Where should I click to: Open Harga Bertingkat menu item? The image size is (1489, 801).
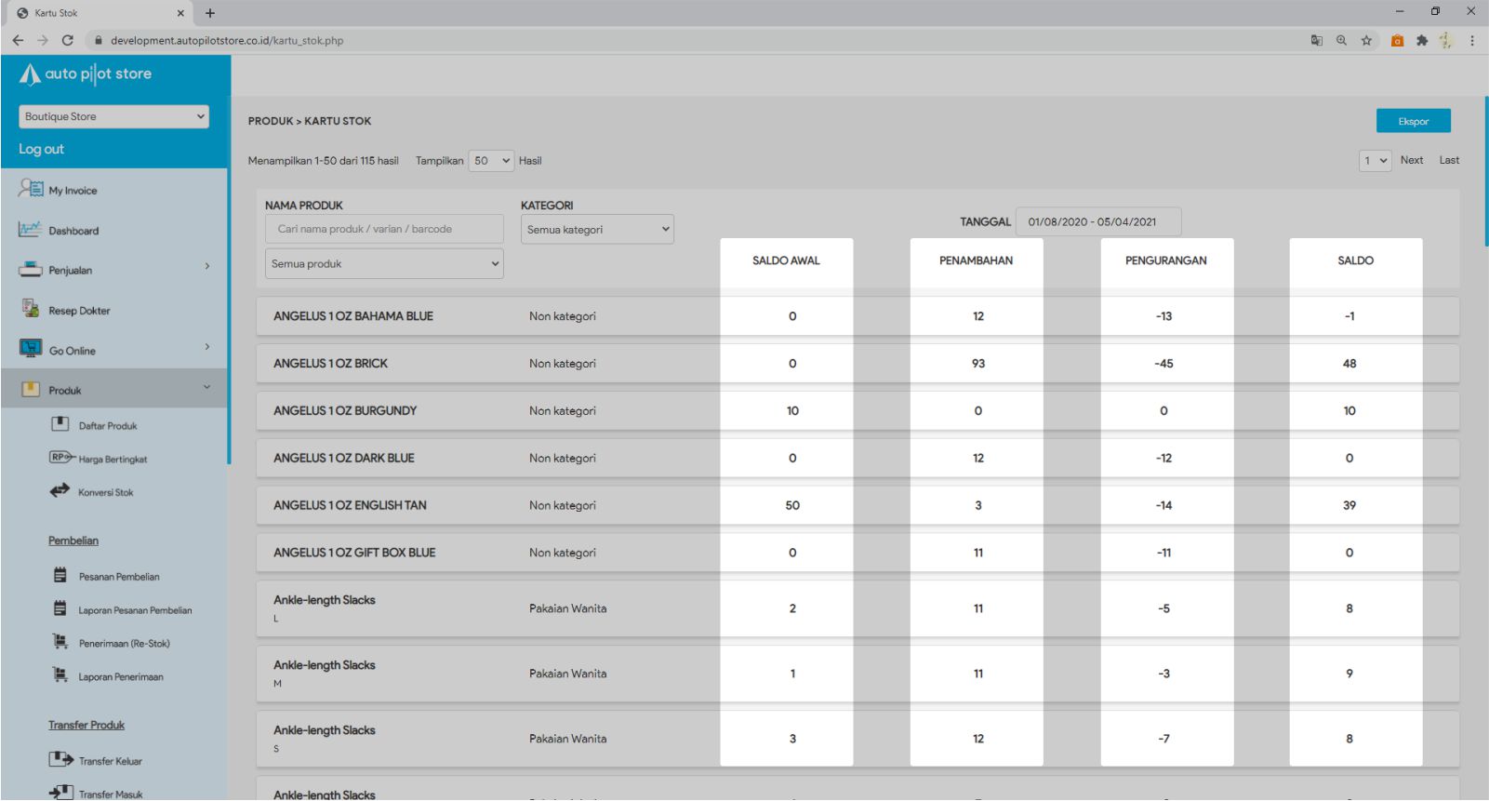click(113, 459)
